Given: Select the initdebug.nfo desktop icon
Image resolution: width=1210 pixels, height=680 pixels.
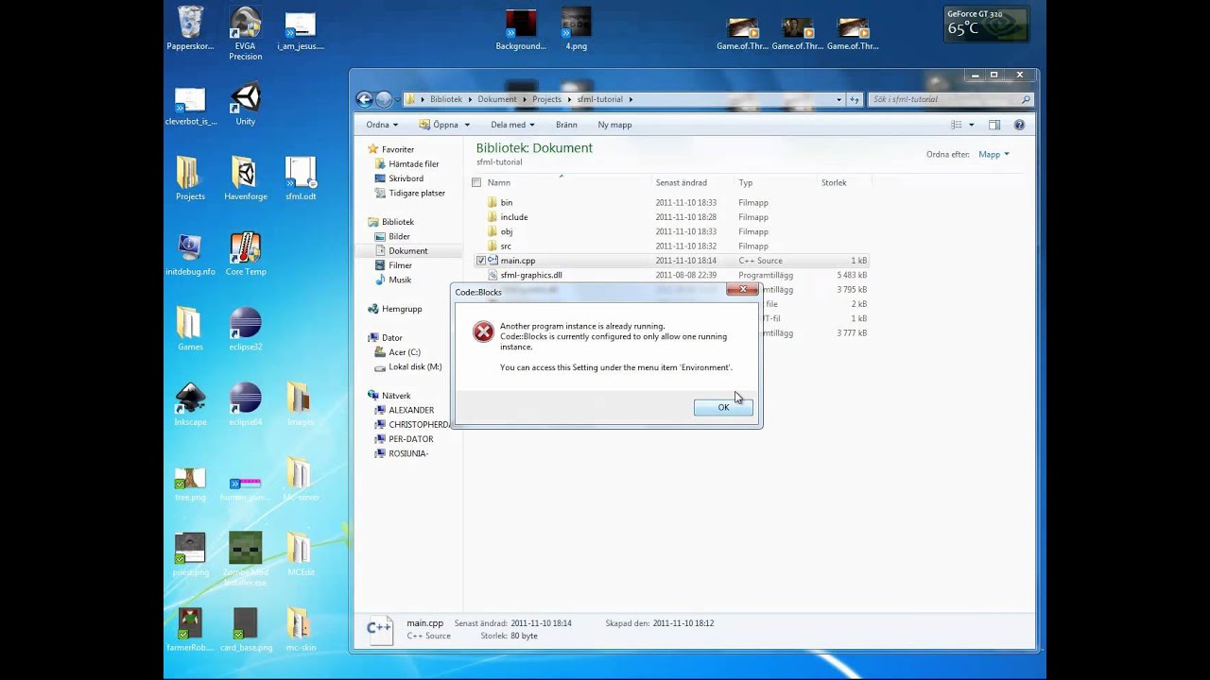Looking at the screenshot, I should [x=190, y=254].
